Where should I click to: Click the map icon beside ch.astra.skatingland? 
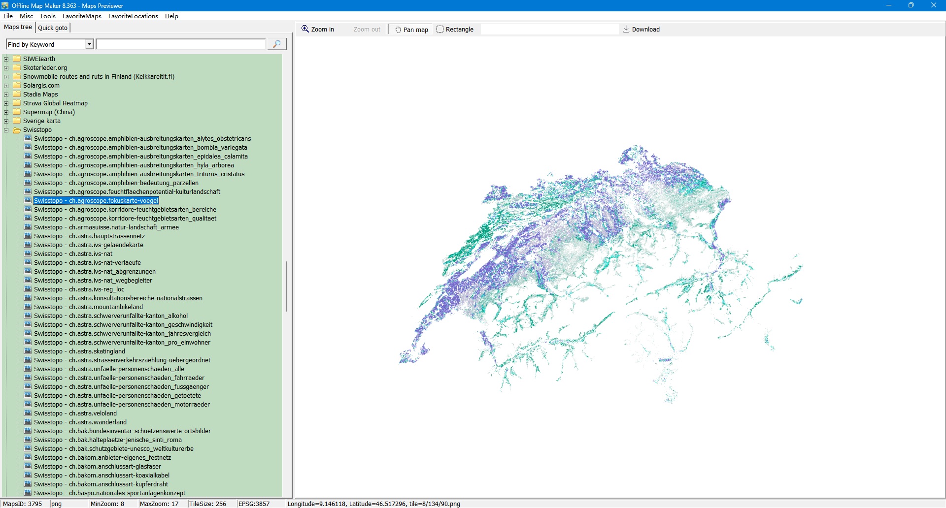pos(28,351)
